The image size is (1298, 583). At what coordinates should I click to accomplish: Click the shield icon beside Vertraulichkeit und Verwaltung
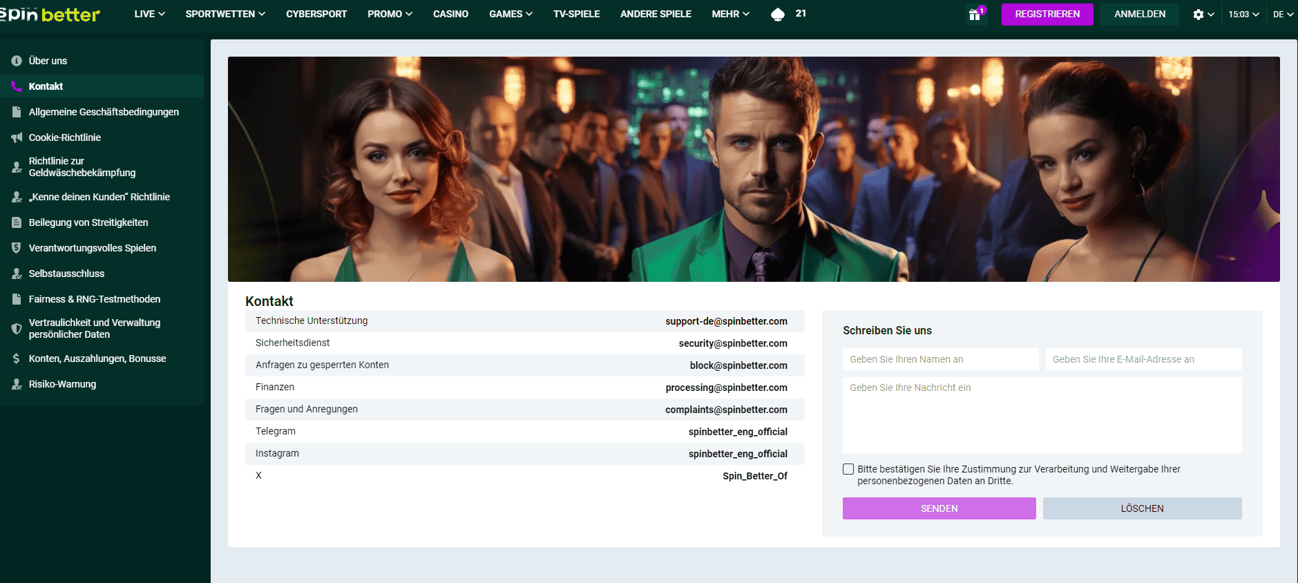17,329
